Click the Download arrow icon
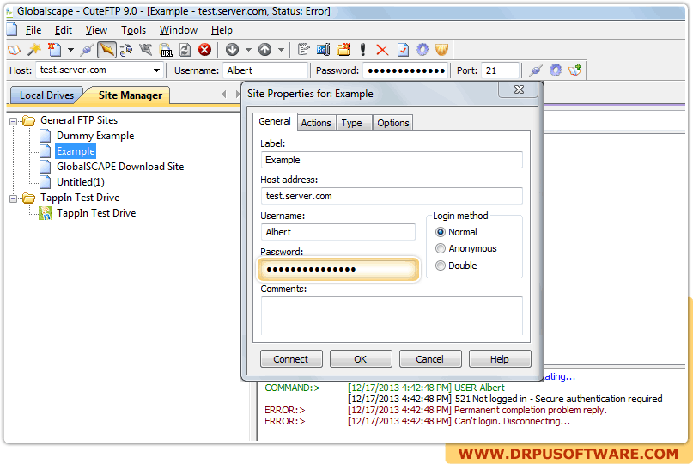Viewport: 693px width, 464px height. [232, 50]
